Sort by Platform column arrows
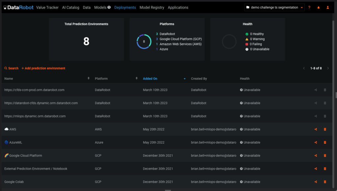The image size is (337, 191). 137,78
